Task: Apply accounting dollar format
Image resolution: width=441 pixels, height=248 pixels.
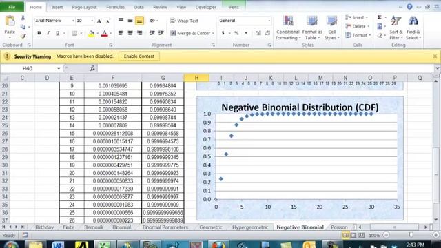Action: pyautogui.click(x=223, y=33)
